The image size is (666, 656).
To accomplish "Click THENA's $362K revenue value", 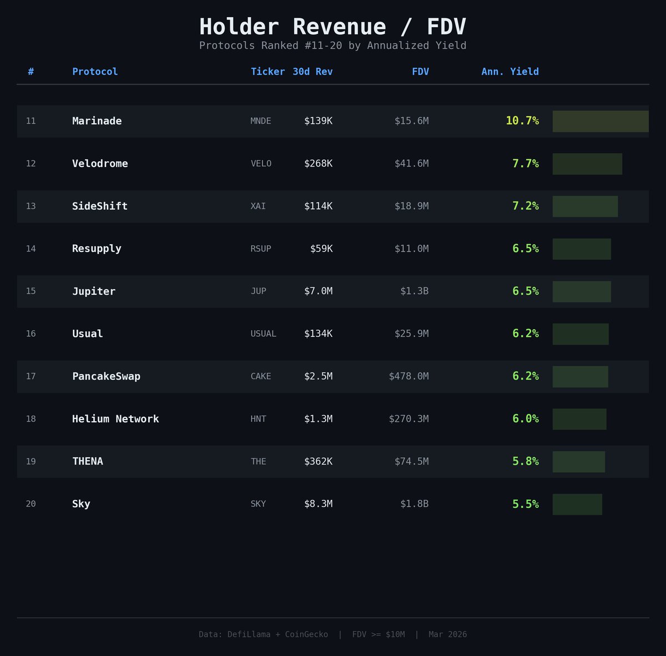I will click(319, 461).
